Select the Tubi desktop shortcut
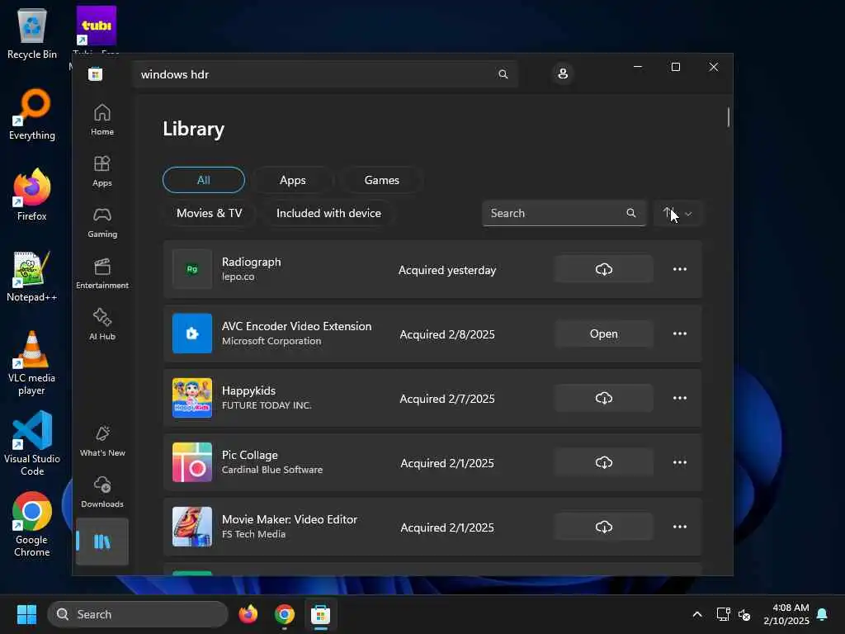Screen dimensions: 845x634 point(97,30)
